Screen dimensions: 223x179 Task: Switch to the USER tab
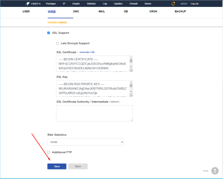[26, 11]
